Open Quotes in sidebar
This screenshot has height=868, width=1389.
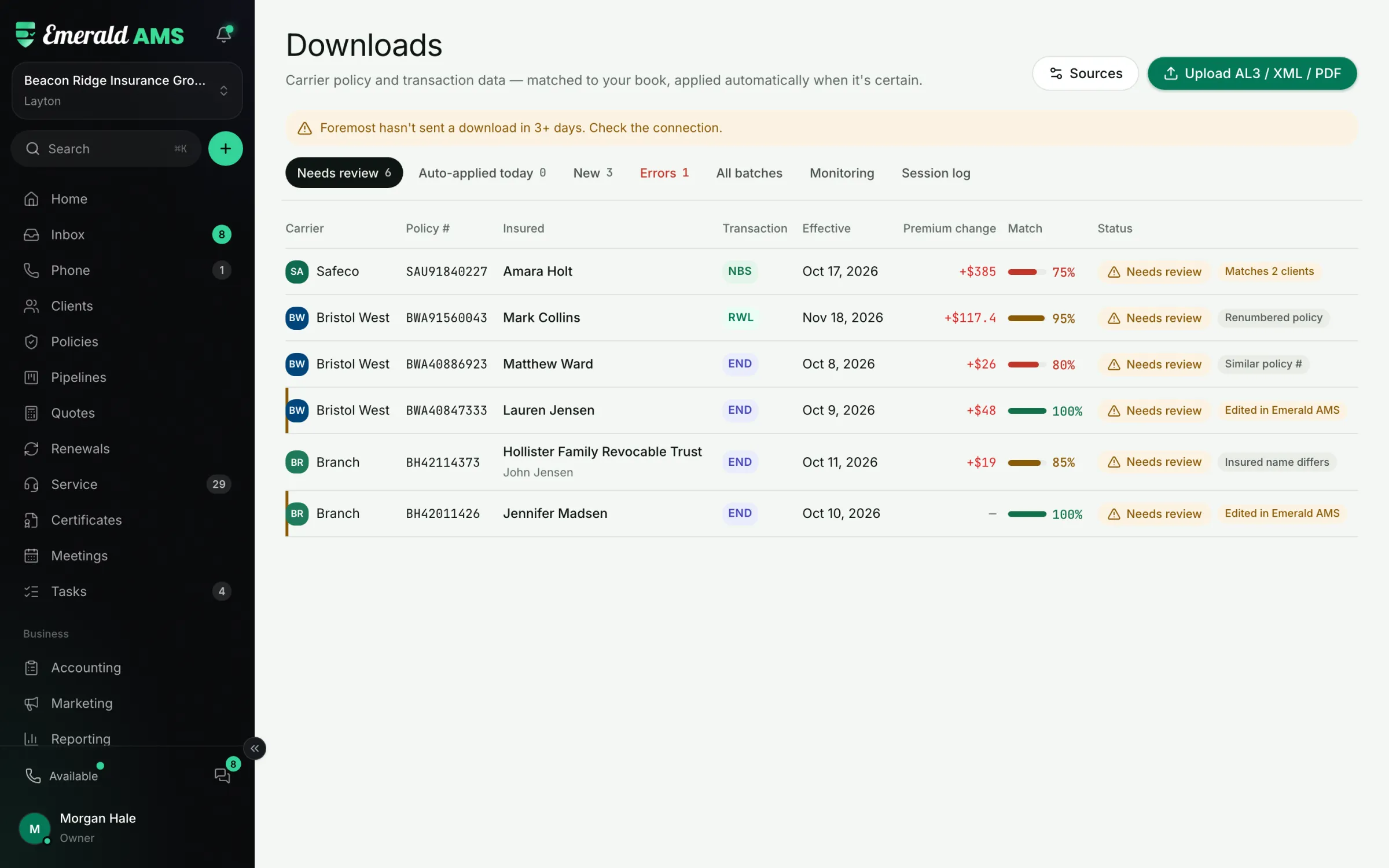point(127,413)
